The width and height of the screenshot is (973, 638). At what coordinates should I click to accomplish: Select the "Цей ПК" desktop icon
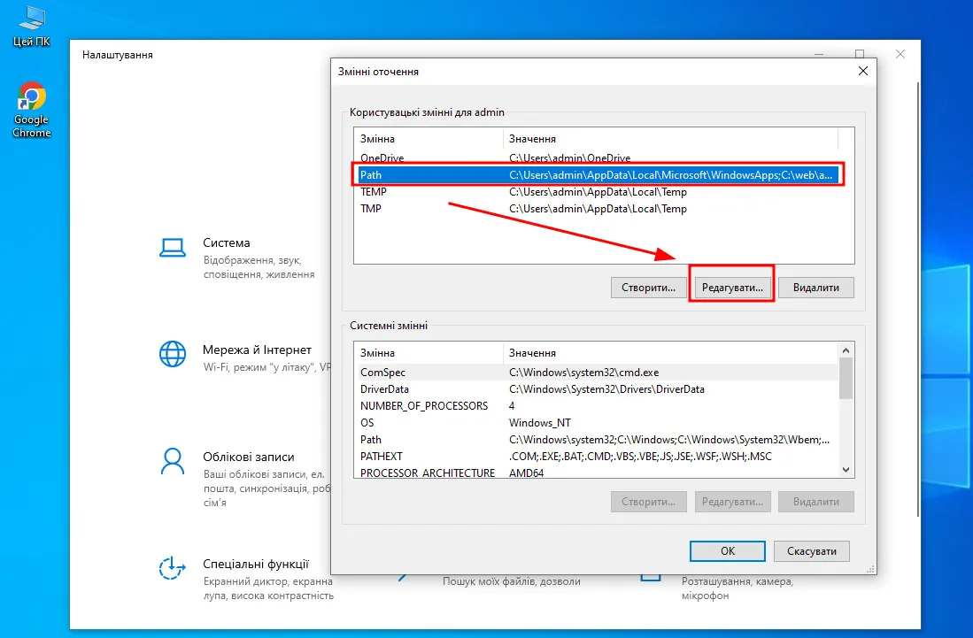tap(32, 18)
